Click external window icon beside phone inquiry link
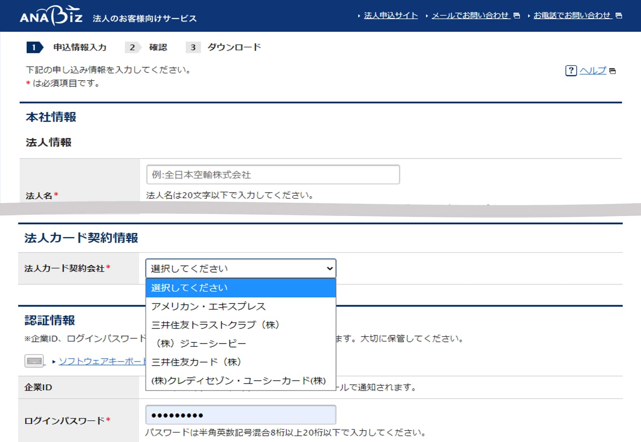The height and width of the screenshot is (442, 641). tap(619, 16)
